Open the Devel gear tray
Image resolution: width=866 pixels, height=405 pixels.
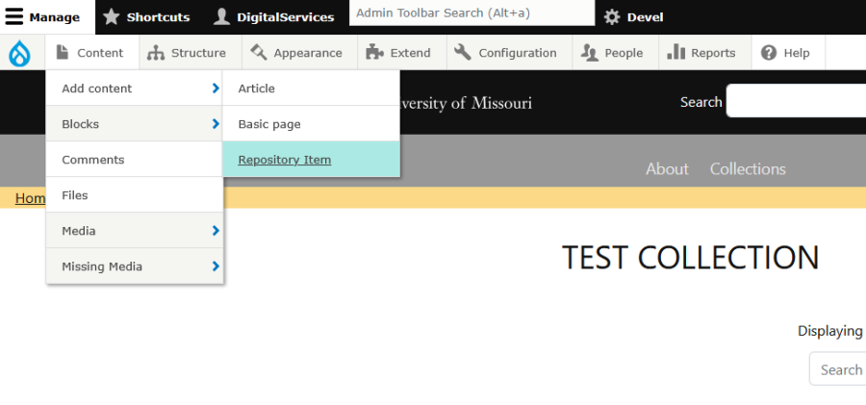click(633, 17)
